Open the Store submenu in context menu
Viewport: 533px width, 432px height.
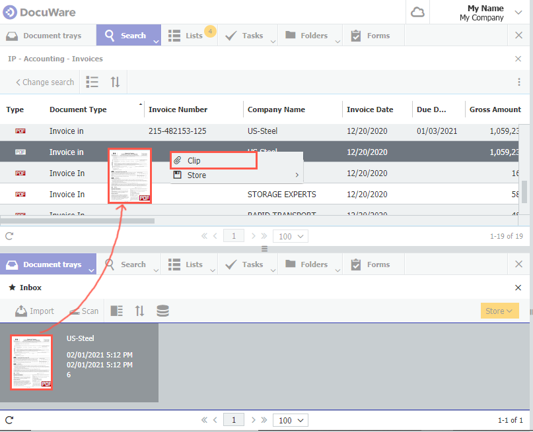(236, 175)
